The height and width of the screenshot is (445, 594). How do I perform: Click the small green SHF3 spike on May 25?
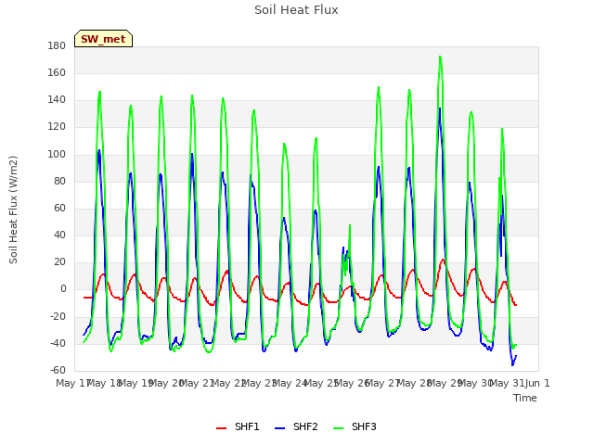click(x=350, y=225)
